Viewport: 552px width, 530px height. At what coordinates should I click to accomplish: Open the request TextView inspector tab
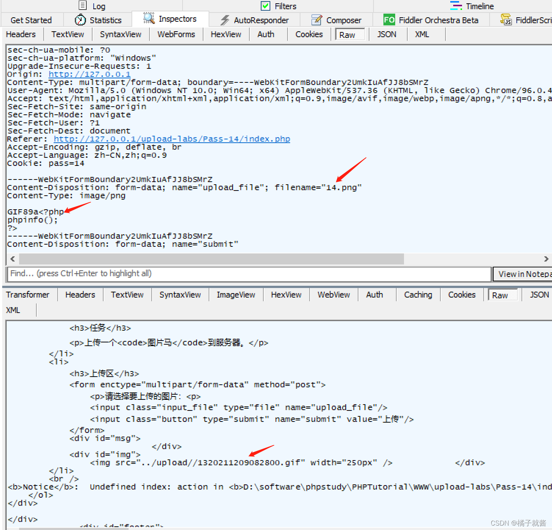click(x=68, y=34)
